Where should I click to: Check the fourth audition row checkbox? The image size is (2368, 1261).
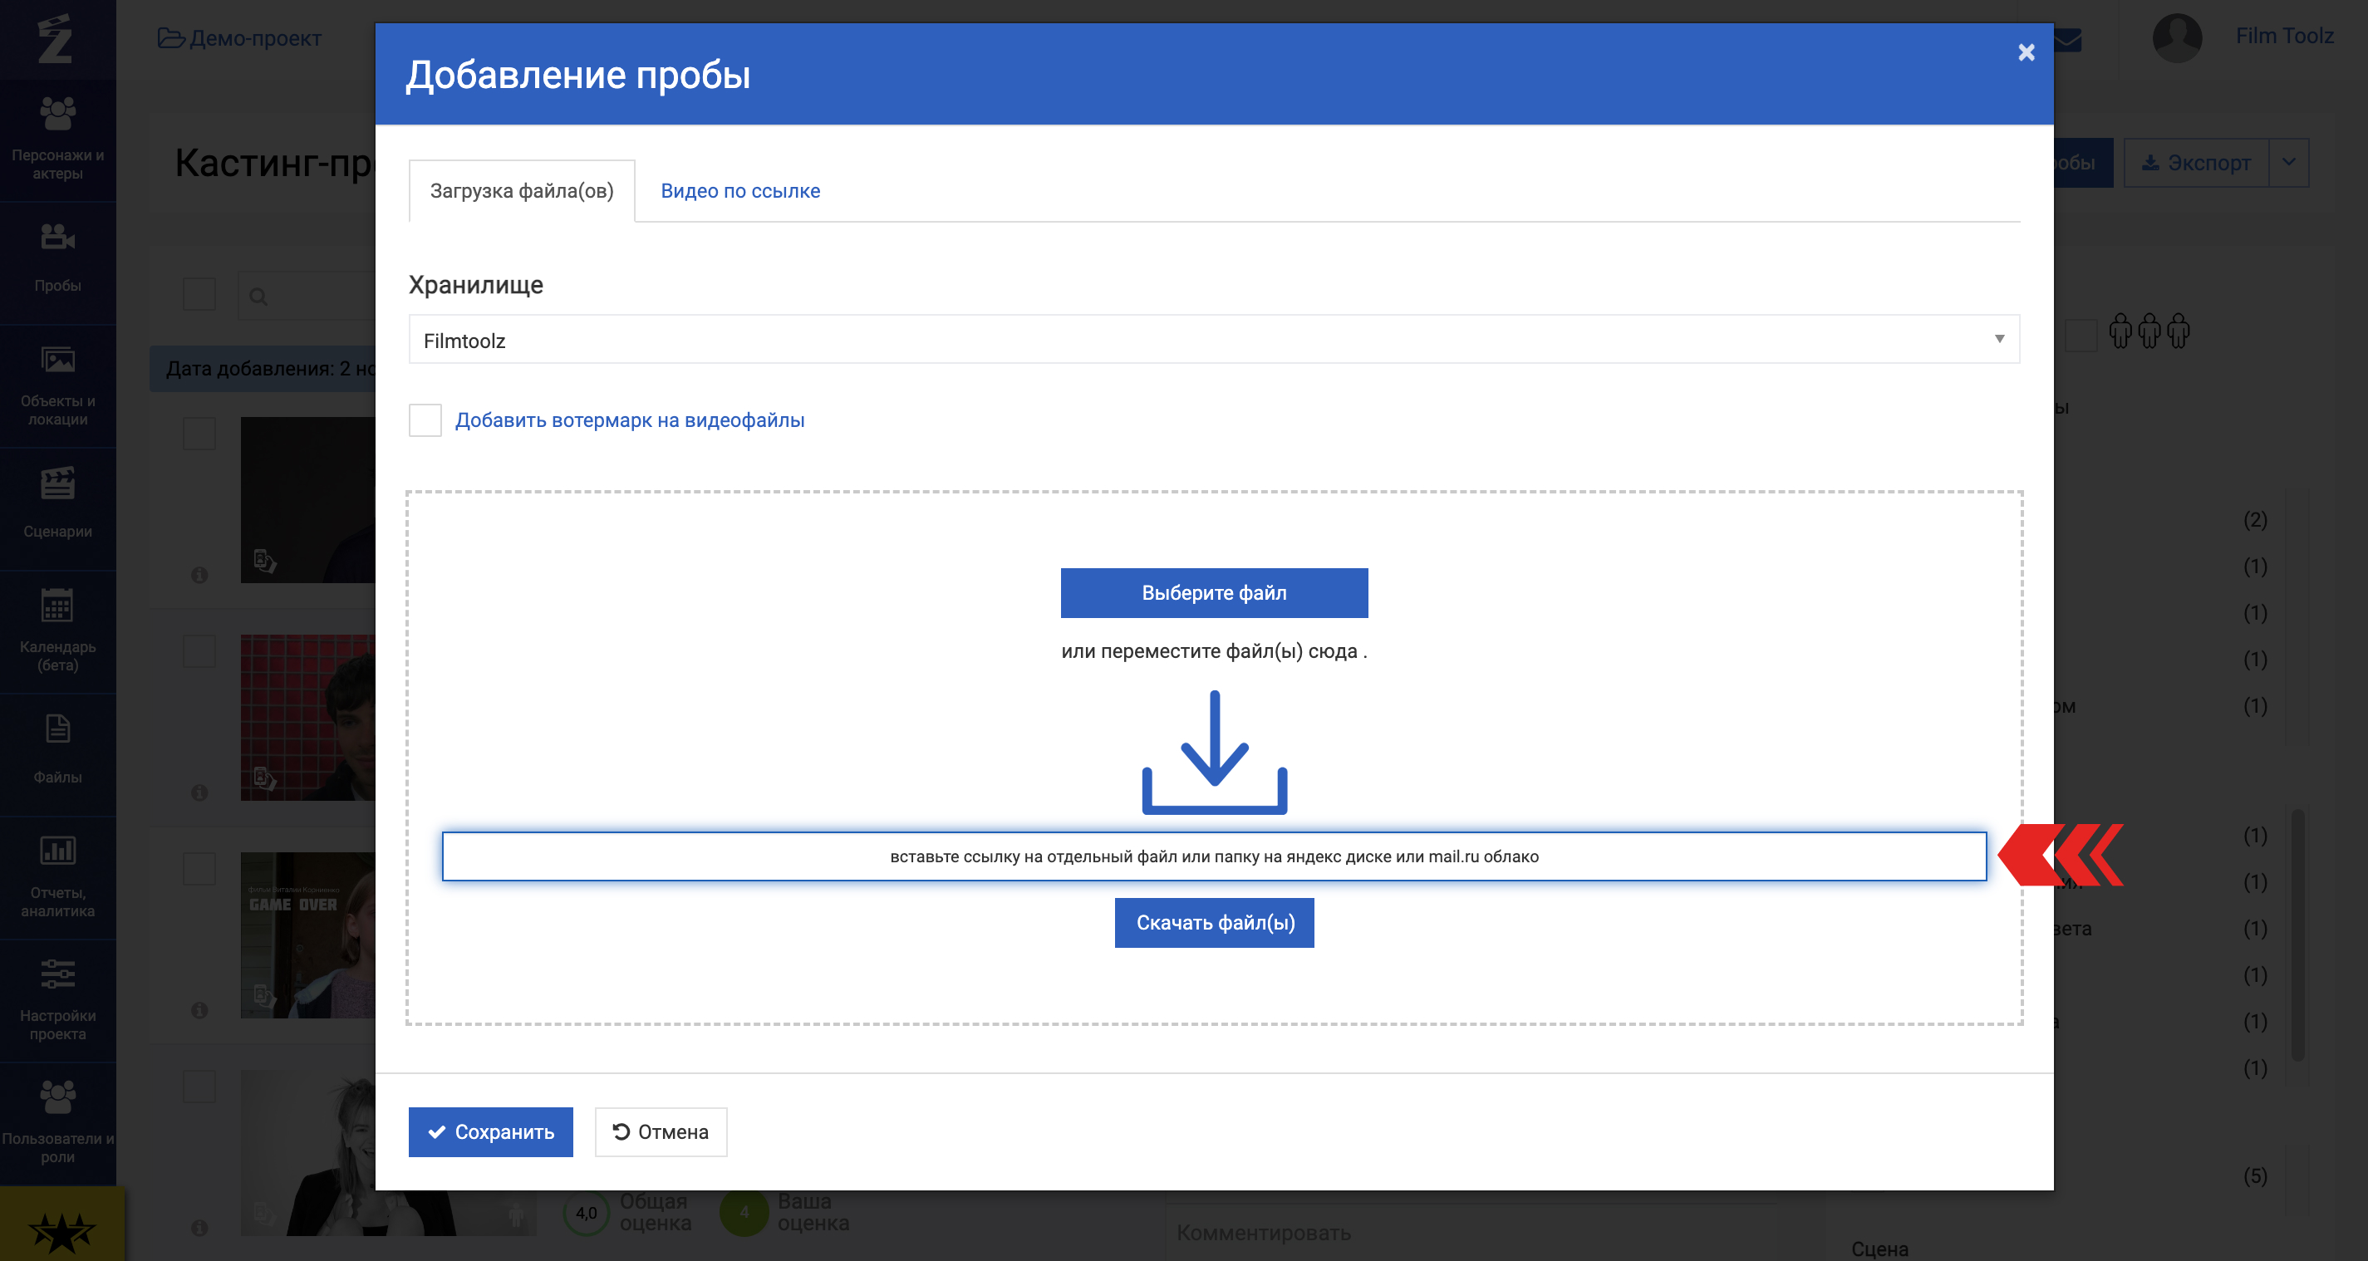[199, 1087]
